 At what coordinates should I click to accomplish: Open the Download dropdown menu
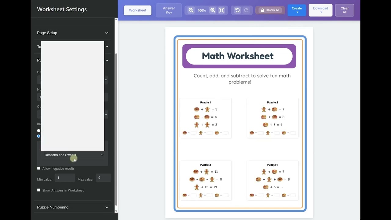tap(320, 10)
